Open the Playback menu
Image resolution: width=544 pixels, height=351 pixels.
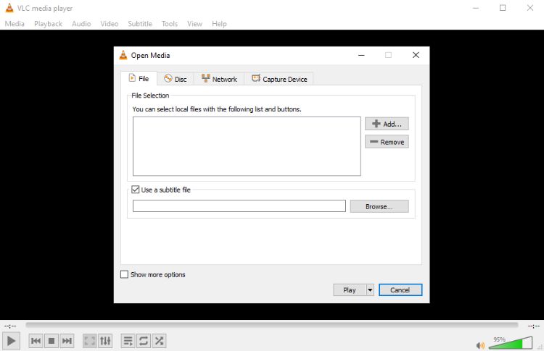click(48, 24)
